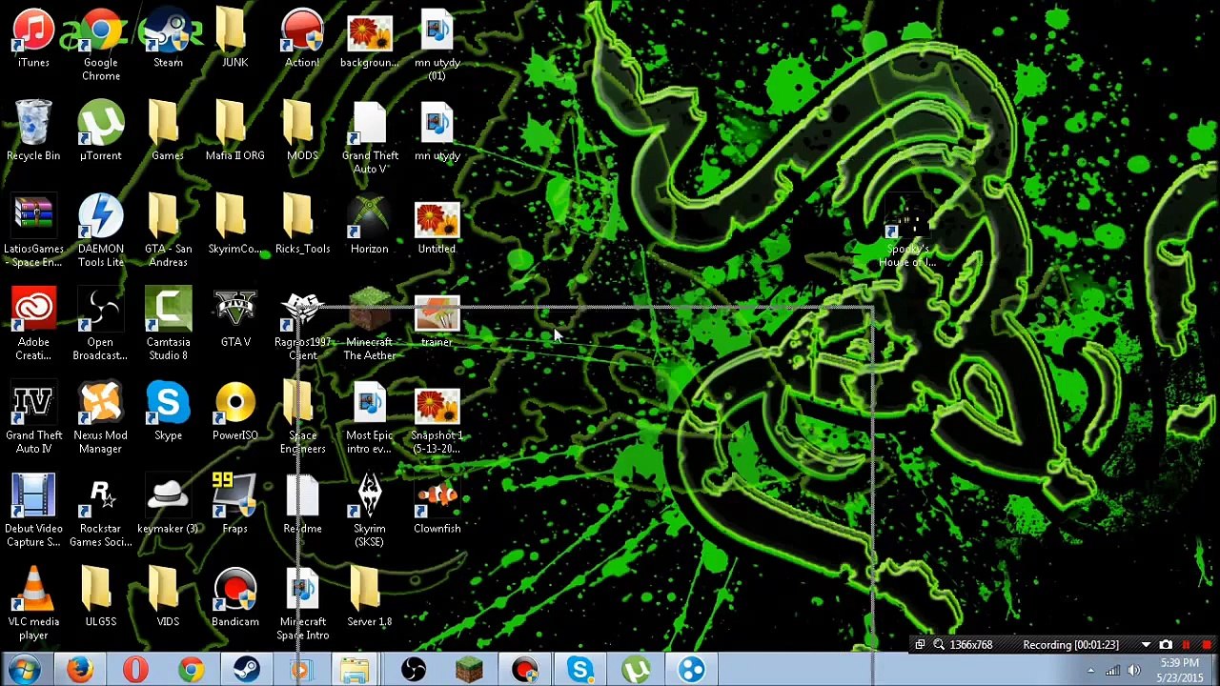Viewport: 1220px width, 686px height.
Task: Select the Grand Theft Auto V file icon
Action: [x=370, y=139]
